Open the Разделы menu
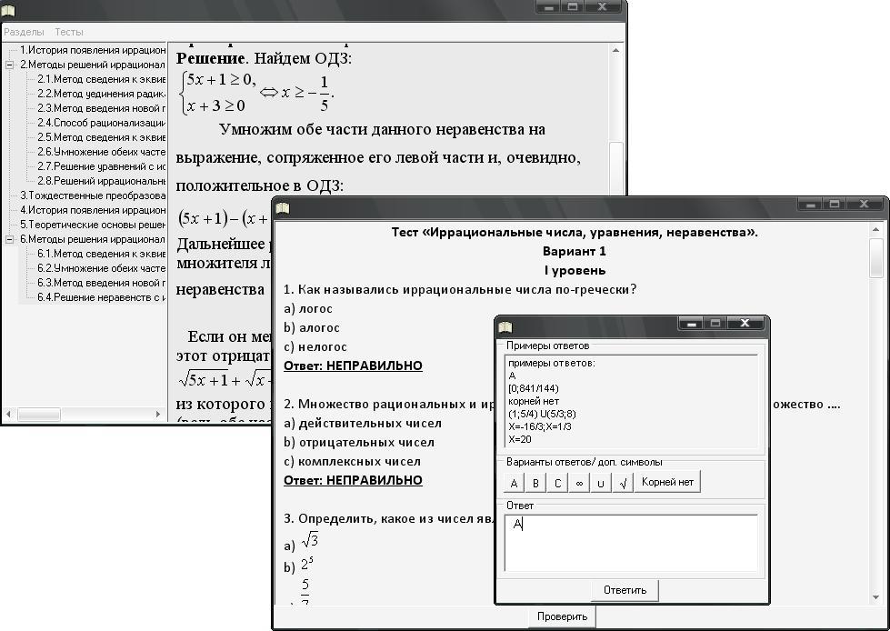 [24, 33]
